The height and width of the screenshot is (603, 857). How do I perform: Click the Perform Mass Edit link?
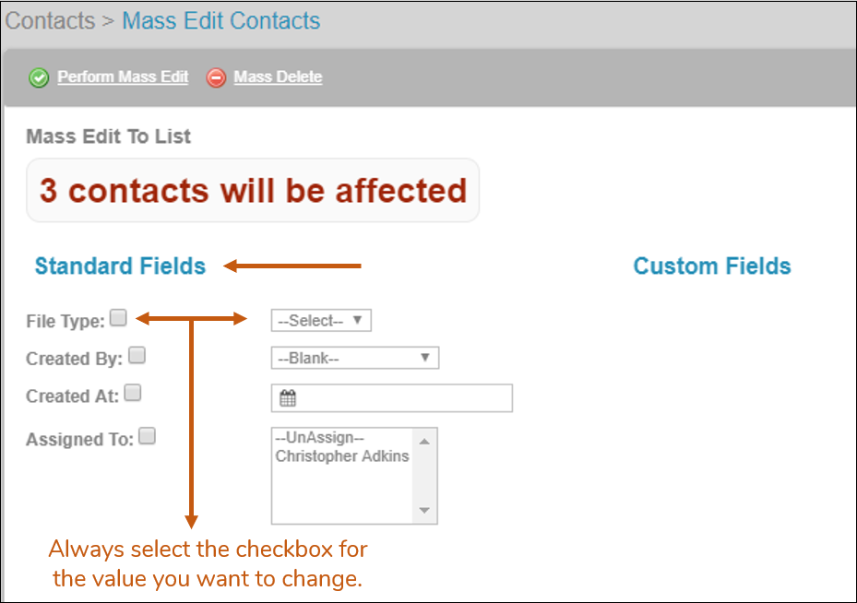pos(122,77)
